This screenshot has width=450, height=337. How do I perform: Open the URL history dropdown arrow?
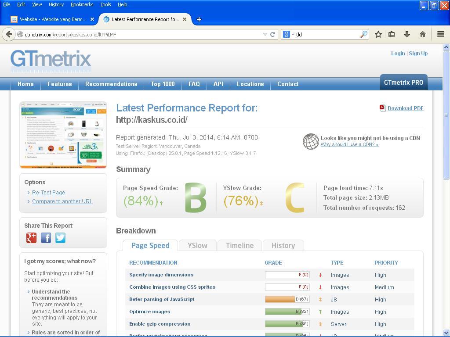click(265, 34)
